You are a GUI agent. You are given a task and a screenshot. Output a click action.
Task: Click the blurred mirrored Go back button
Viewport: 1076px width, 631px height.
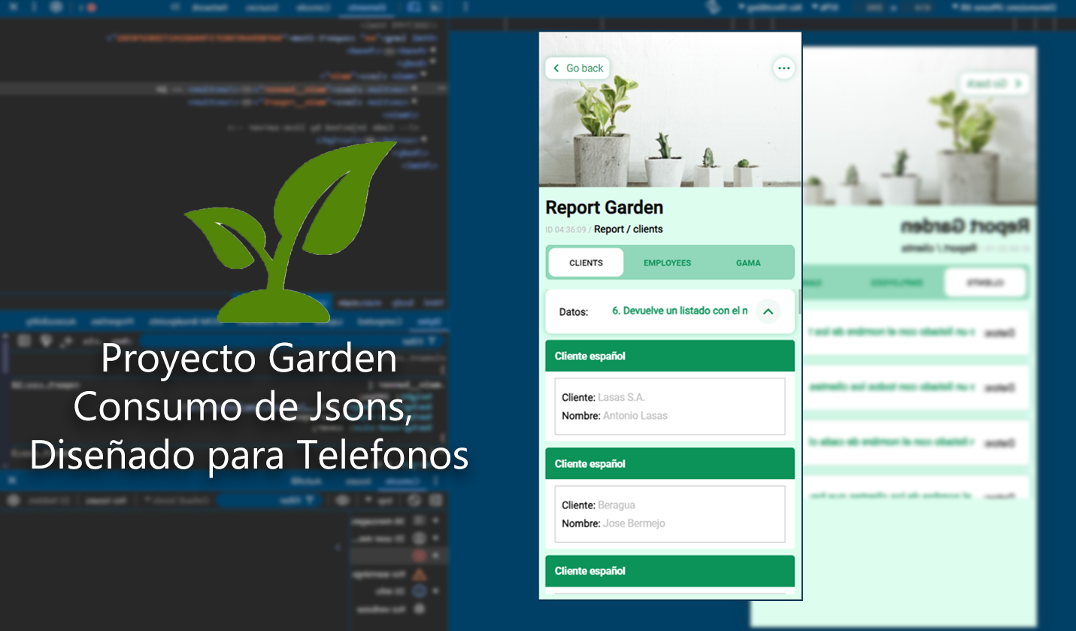pos(994,83)
